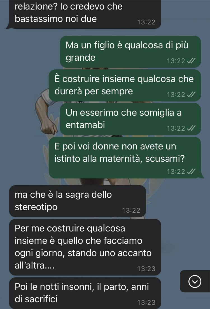The image size is (210, 309).
Task: Select the 'Poi le notti insonni' message
Action: click(85, 293)
